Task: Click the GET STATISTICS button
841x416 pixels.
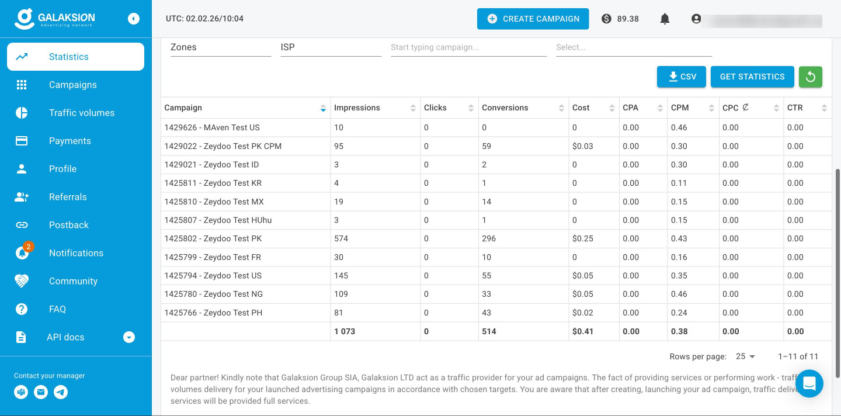Action: tap(752, 77)
